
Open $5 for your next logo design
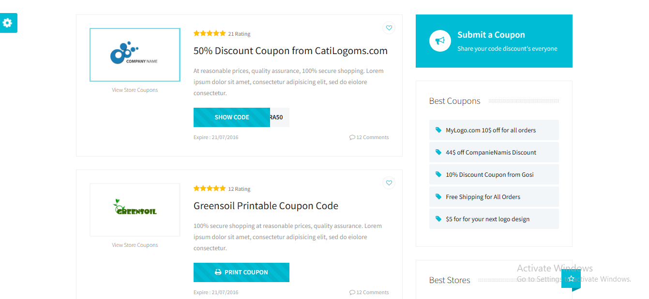[x=487, y=219]
